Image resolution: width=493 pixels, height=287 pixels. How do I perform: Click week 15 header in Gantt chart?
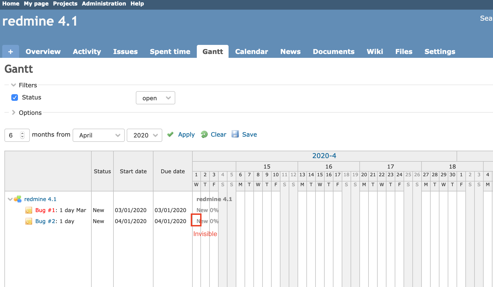267,166
